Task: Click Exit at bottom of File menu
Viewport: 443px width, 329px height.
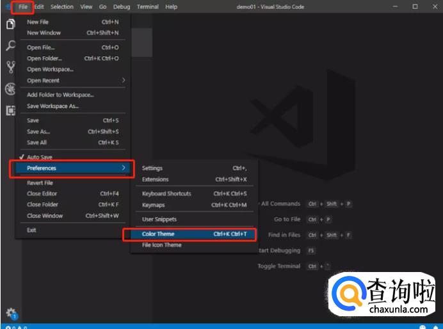Action: point(31,230)
